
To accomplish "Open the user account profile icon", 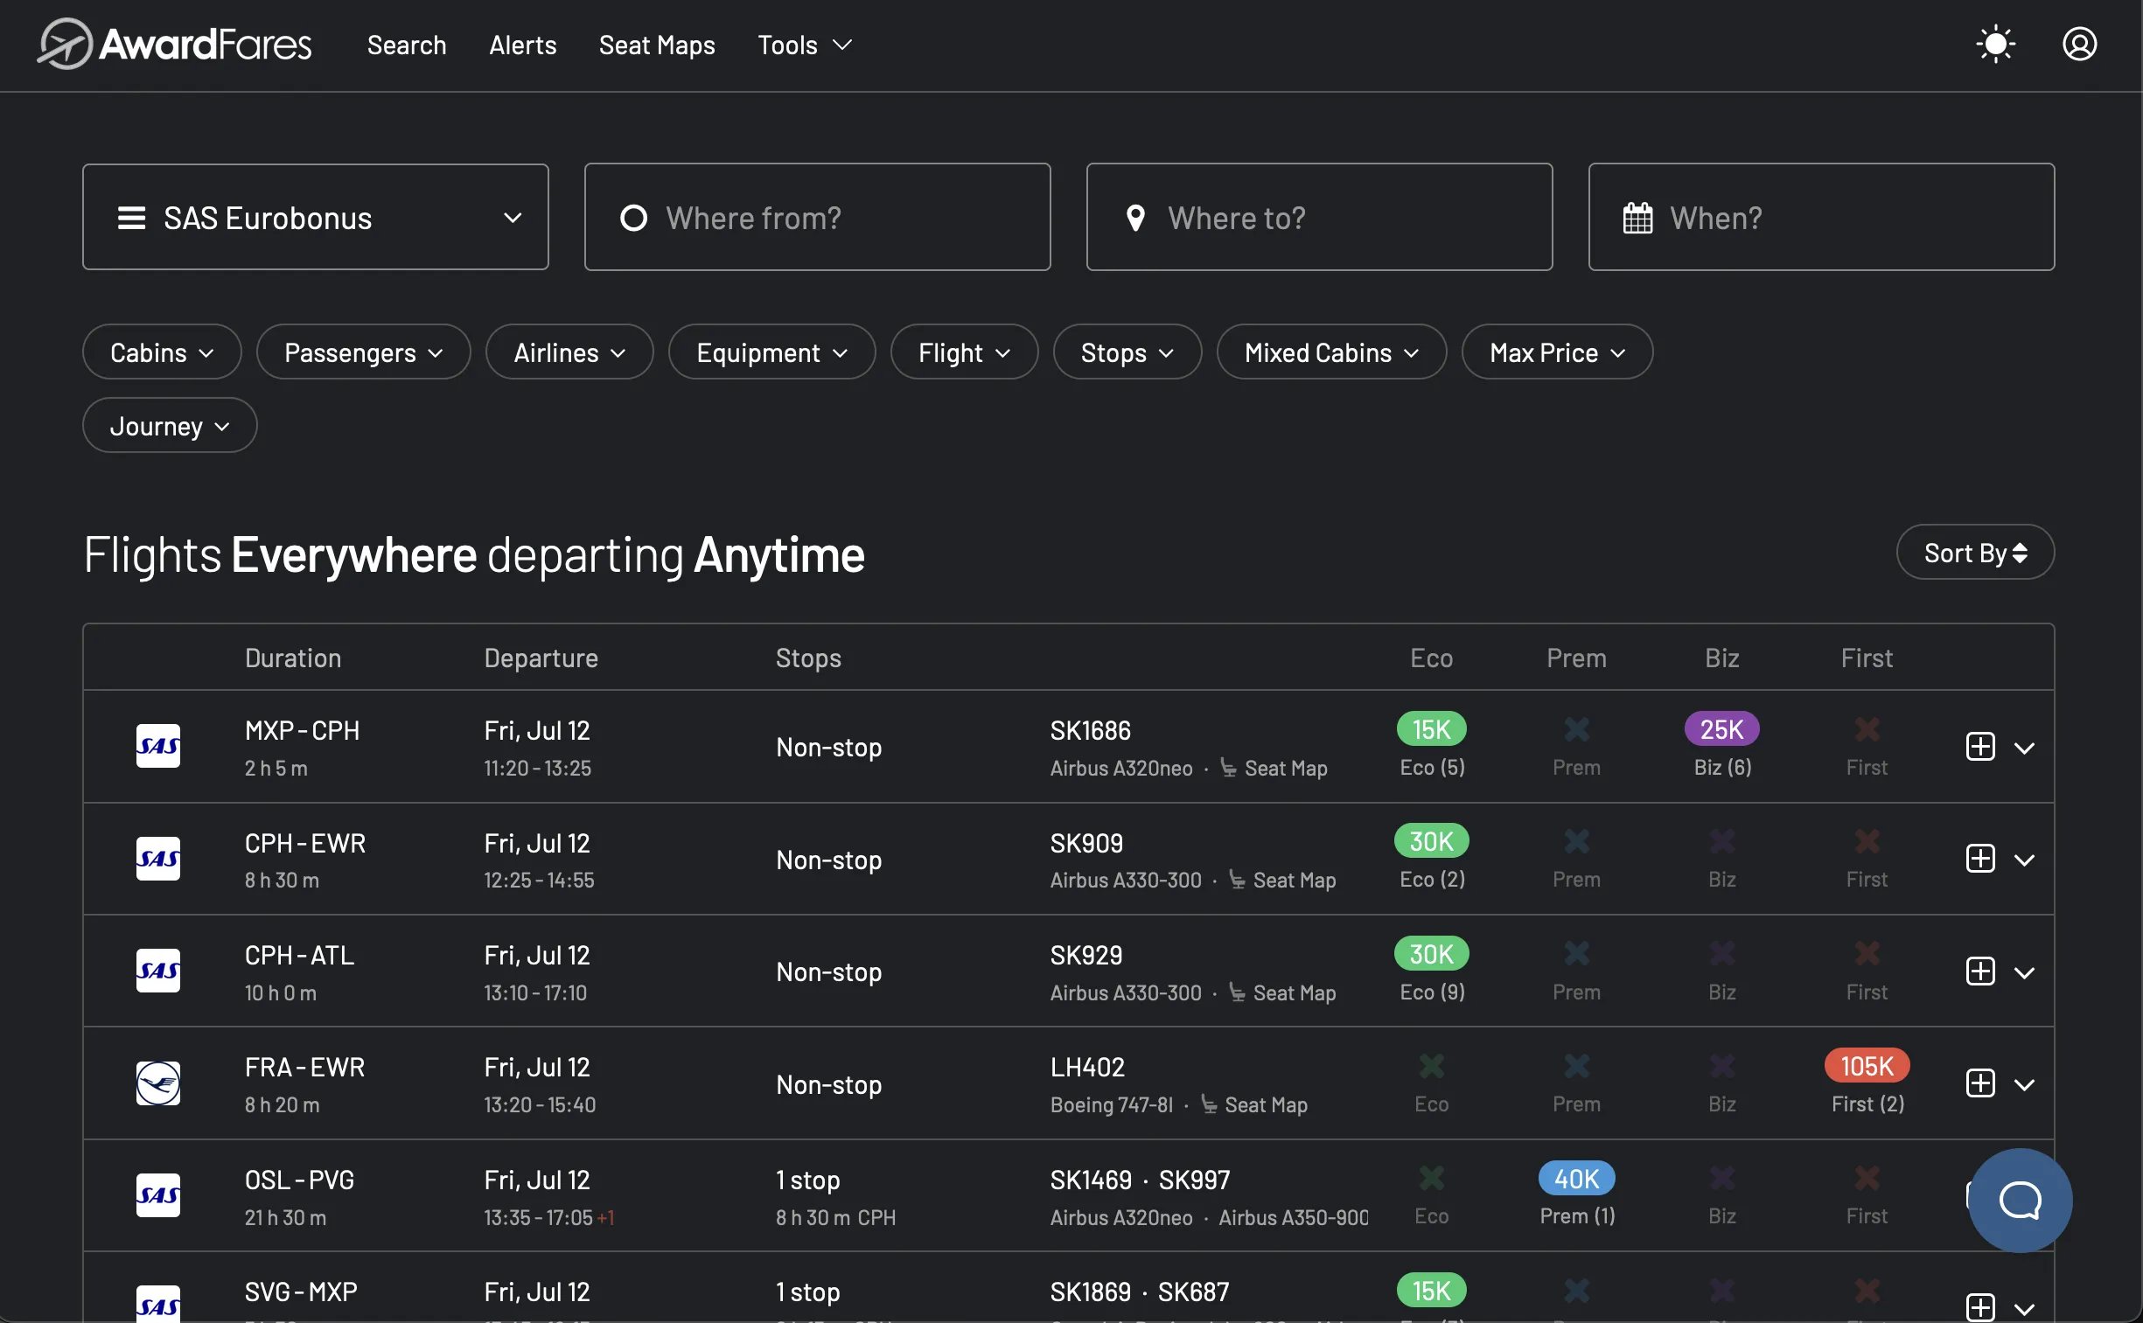I will click(2079, 44).
